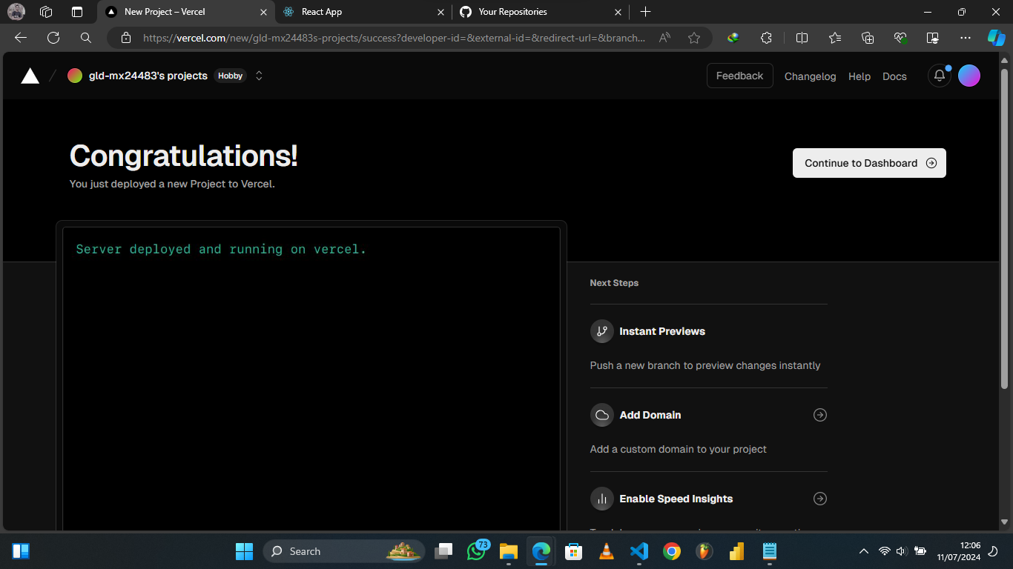Click the Vercel triangle logo

point(30,75)
